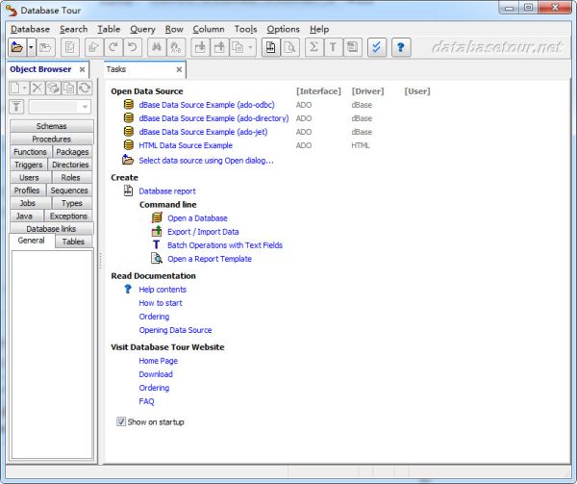Click the Open Data Source toolbar icon
This screenshot has width=577, height=484.
point(17,47)
